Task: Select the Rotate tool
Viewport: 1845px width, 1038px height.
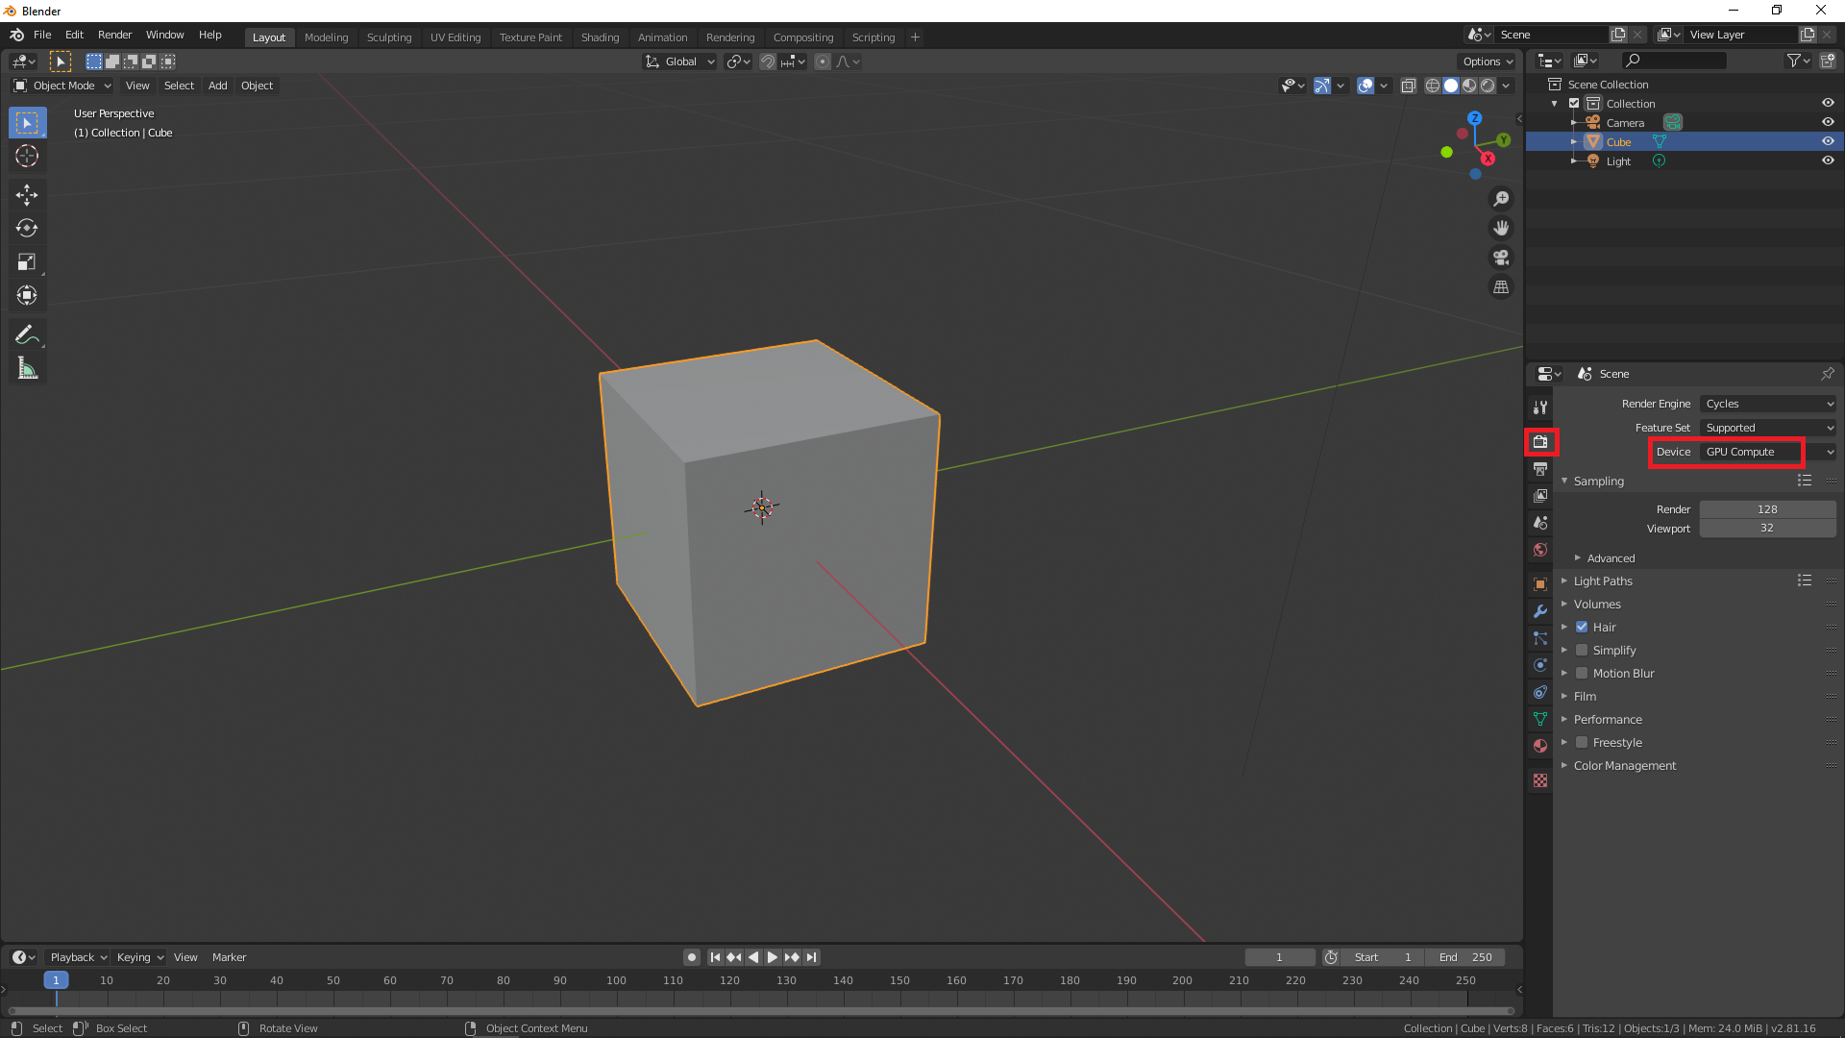Action: pyautogui.click(x=27, y=229)
